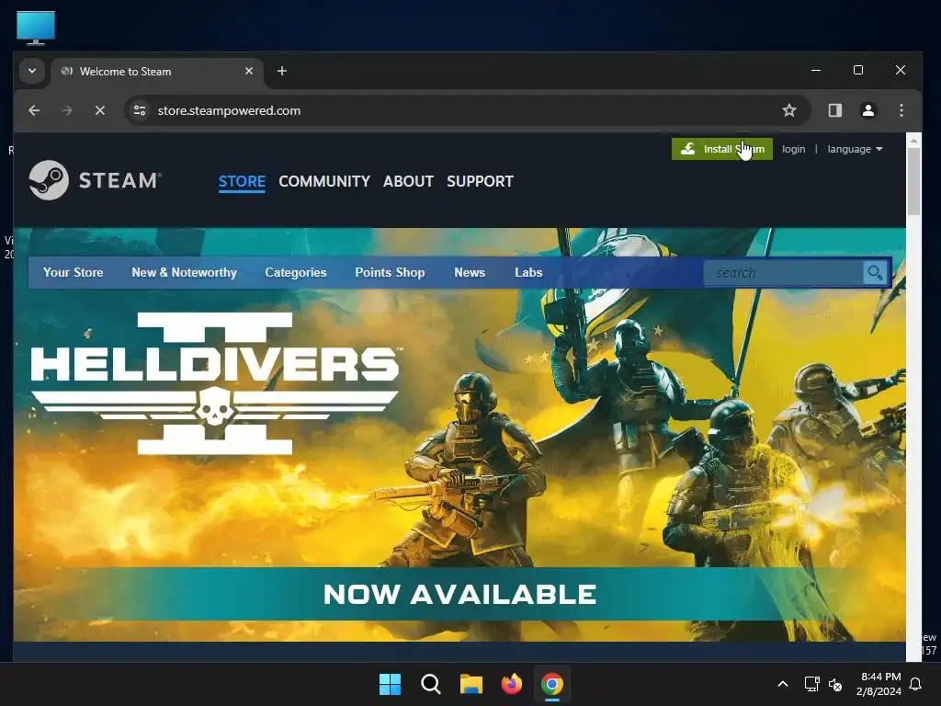Screen dimensions: 941x706
Task: Open the Chrome side panel icon
Action: click(x=834, y=110)
